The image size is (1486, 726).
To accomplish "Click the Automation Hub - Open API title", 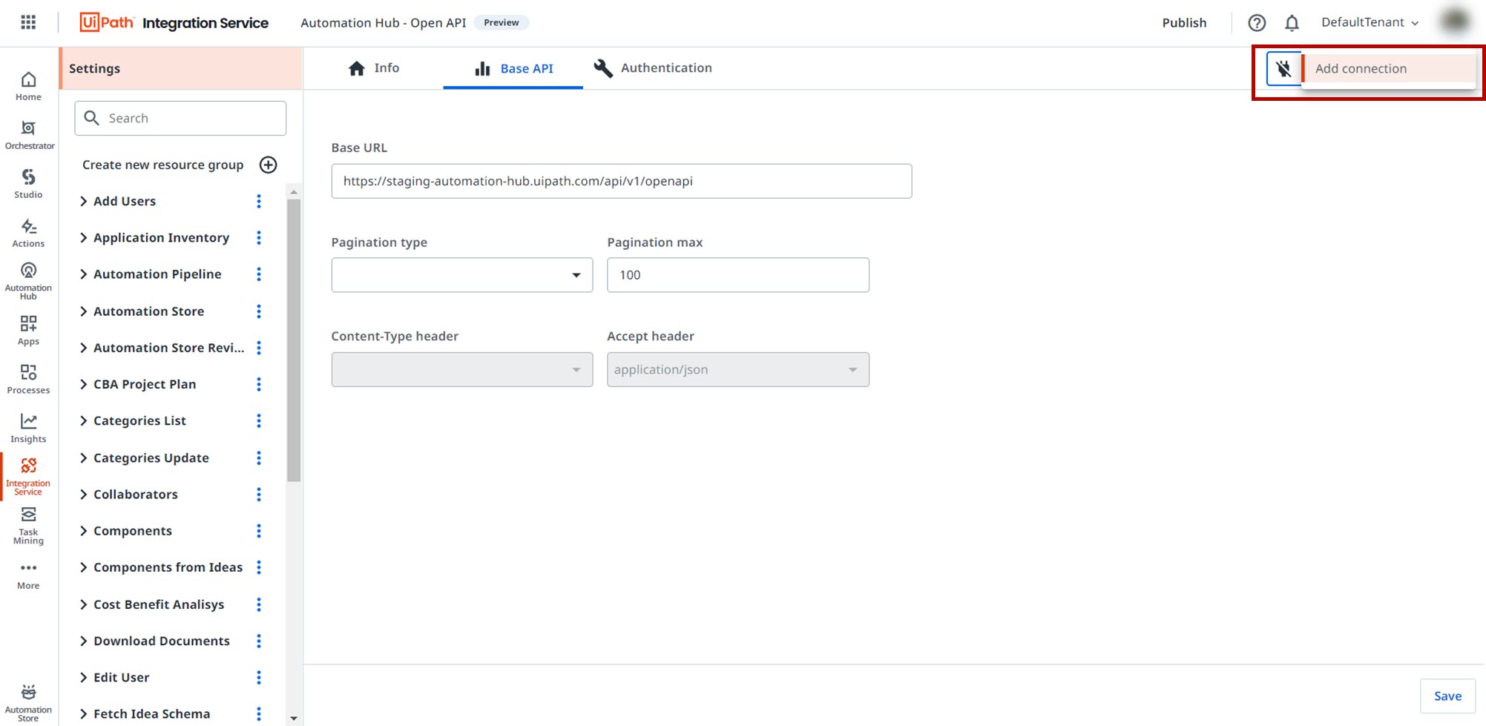I will pos(383,22).
